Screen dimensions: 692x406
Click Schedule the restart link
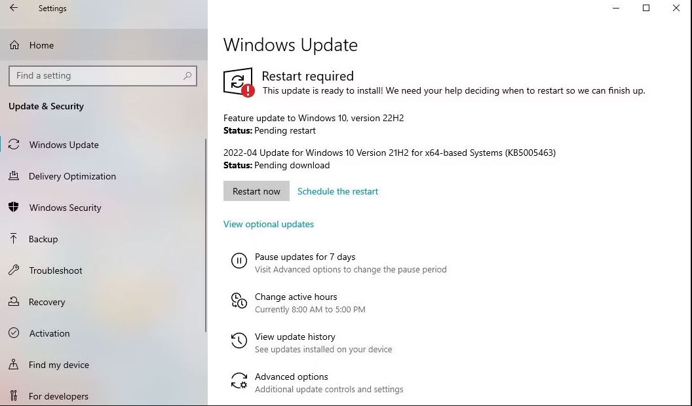pos(337,191)
